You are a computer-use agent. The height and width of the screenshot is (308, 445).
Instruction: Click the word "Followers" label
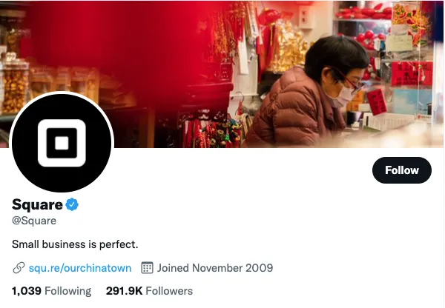click(169, 291)
